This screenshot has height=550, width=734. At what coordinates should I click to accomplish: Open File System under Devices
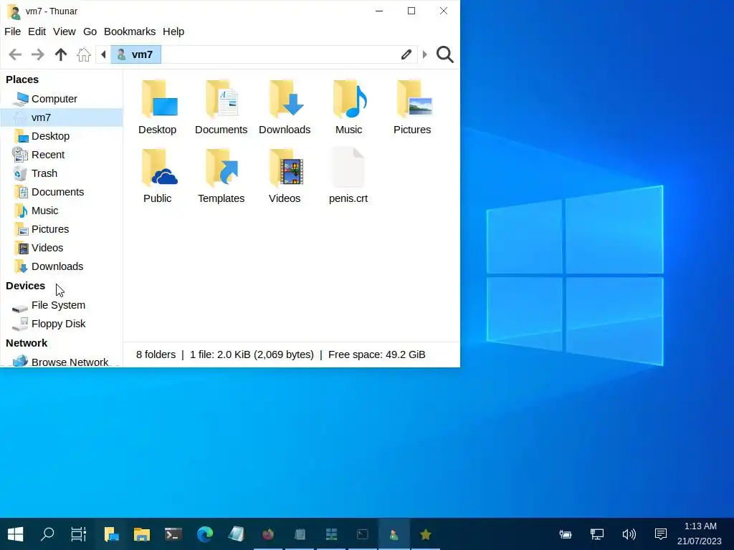(62, 305)
